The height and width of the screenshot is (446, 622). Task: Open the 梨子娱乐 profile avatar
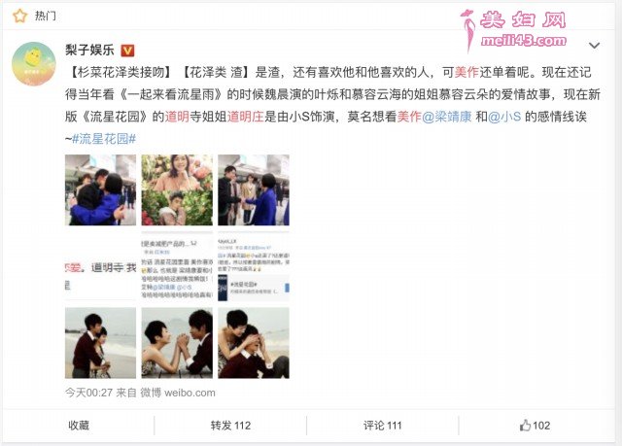tap(34, 64)
